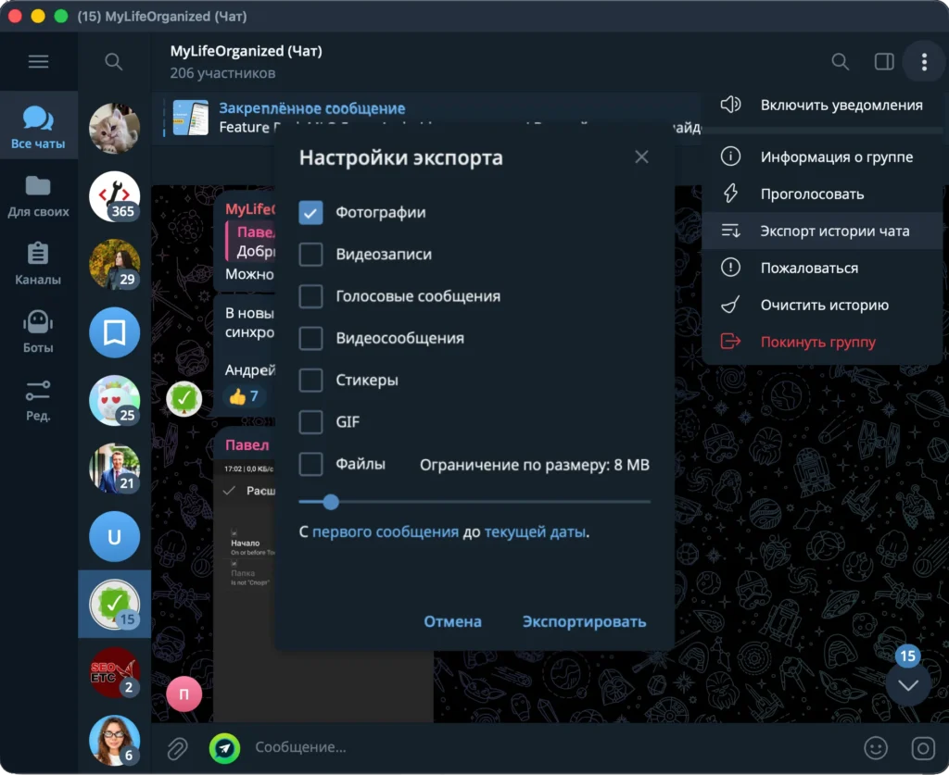Open the Закреплённое сообщение pinned bar
949x775 pixels.
pos(426,118)
